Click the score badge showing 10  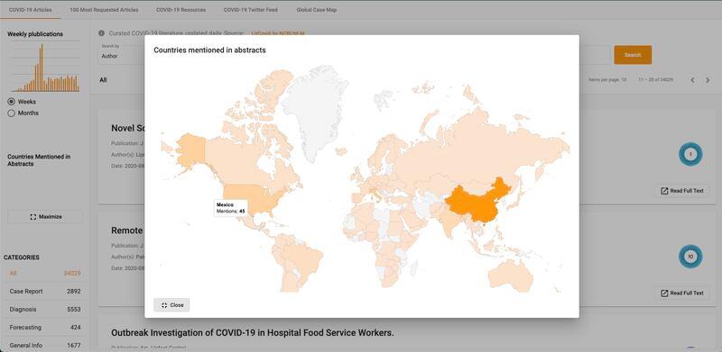point(690,257)
